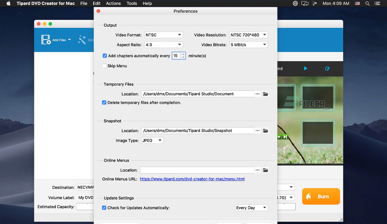The width and height of the screenshot is (387, 224).
Task: Open the Video Bitrate 5 MBit/s dropdown
Action: point(249,44)
